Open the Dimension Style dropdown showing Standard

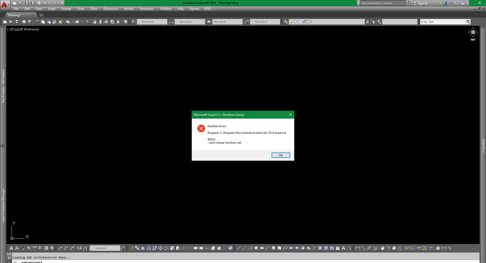click(190, 22)
